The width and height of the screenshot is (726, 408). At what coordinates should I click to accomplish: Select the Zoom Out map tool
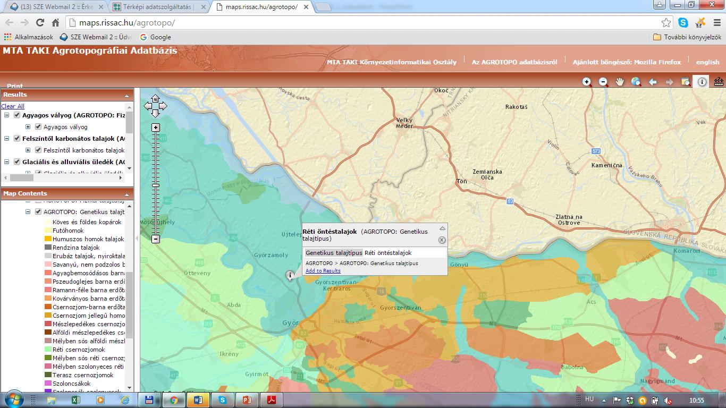tap(604, 82)
